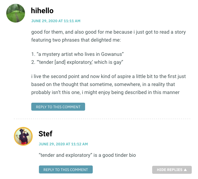Open the 11:12 AM comment timestamp permalink
This screenshot has width=198, height=179.
(x=63, y=144)
